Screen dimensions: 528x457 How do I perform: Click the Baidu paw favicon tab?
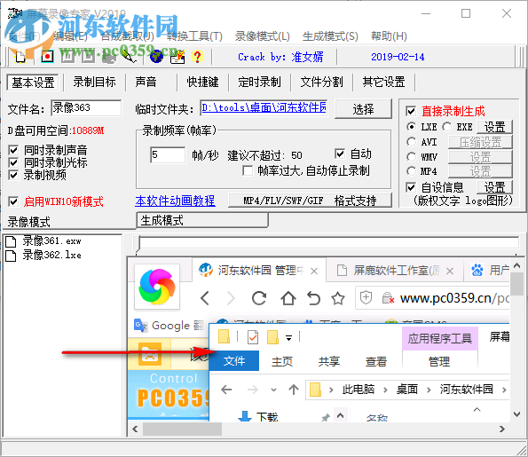point(477,270)
